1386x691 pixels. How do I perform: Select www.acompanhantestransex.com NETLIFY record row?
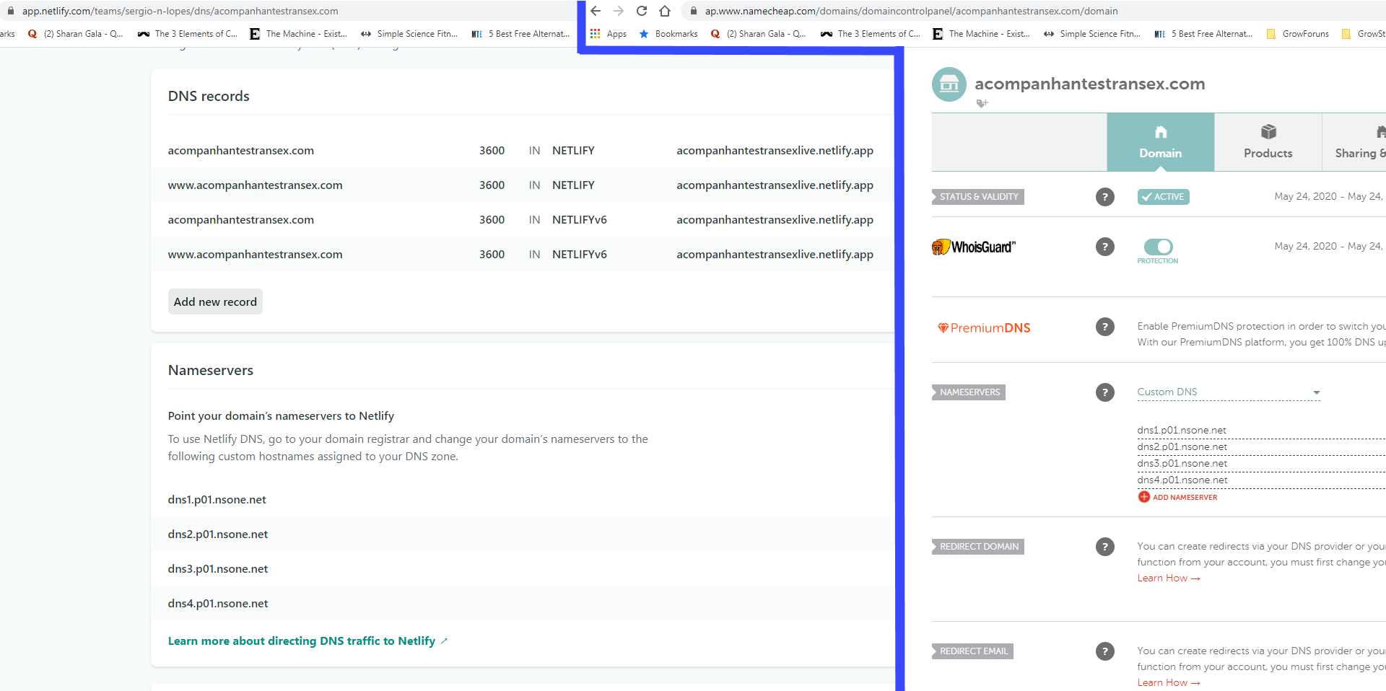521,185
